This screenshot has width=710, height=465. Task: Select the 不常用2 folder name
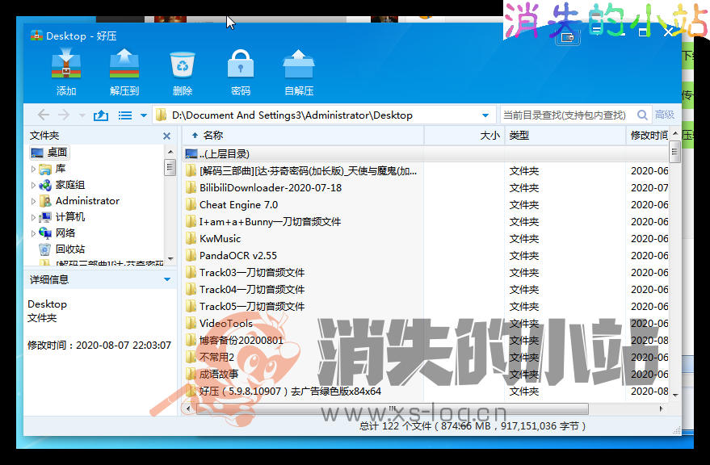click(216, 358)
